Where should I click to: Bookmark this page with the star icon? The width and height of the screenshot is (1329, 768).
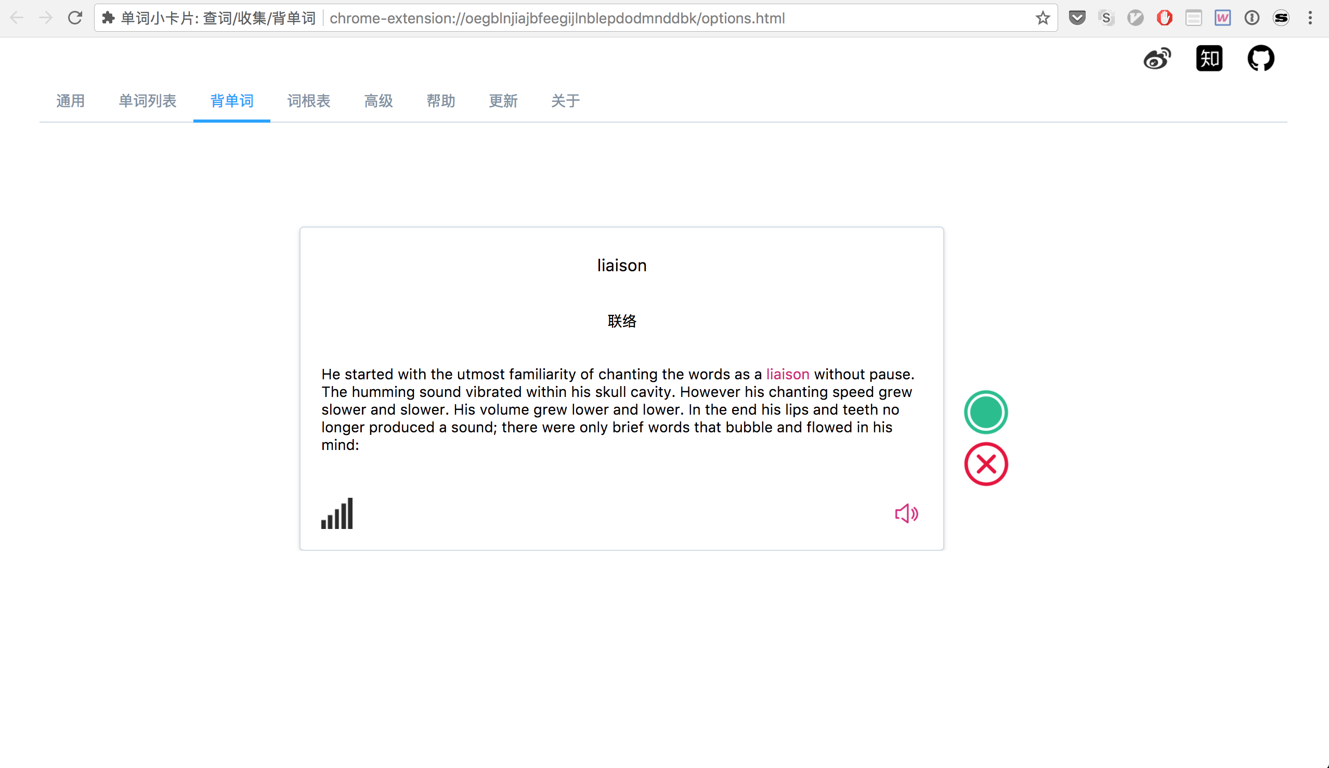[1042, 19]
